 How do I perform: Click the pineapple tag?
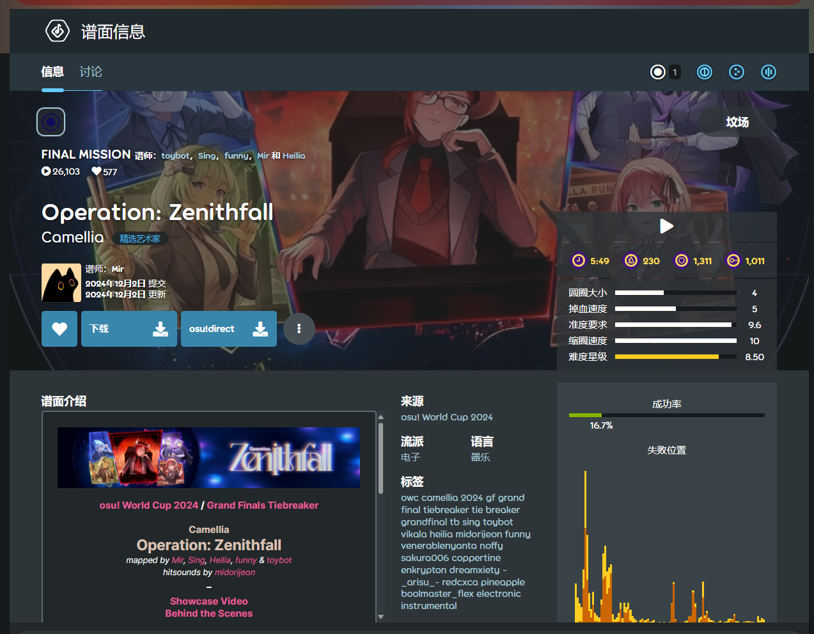click(503, 582)
